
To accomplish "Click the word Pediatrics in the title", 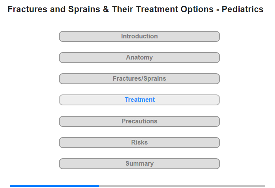I will [x=242, y=9].
